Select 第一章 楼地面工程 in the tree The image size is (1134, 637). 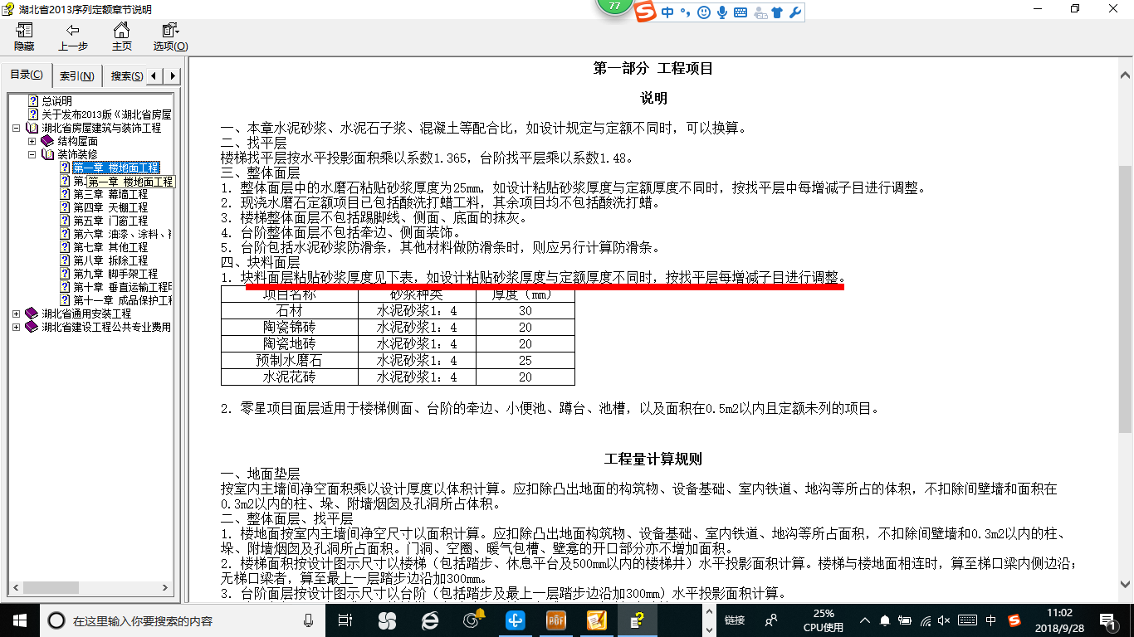[115, 168]
